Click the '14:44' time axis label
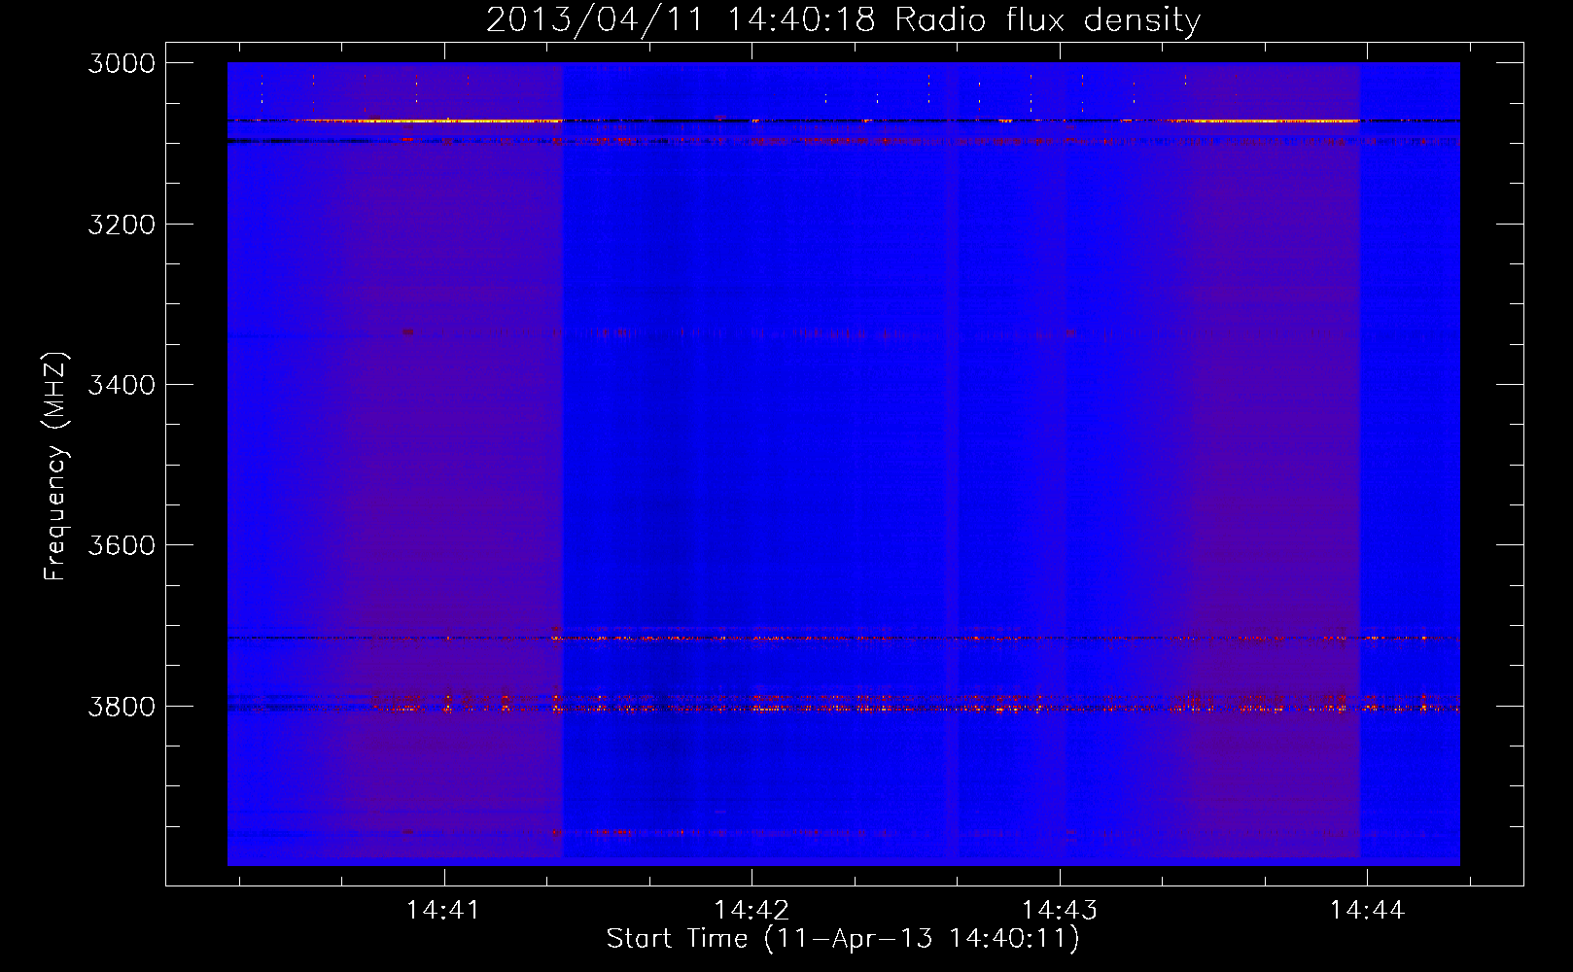The width and height of the screenshot is (1573, 972). [1368, 911]
